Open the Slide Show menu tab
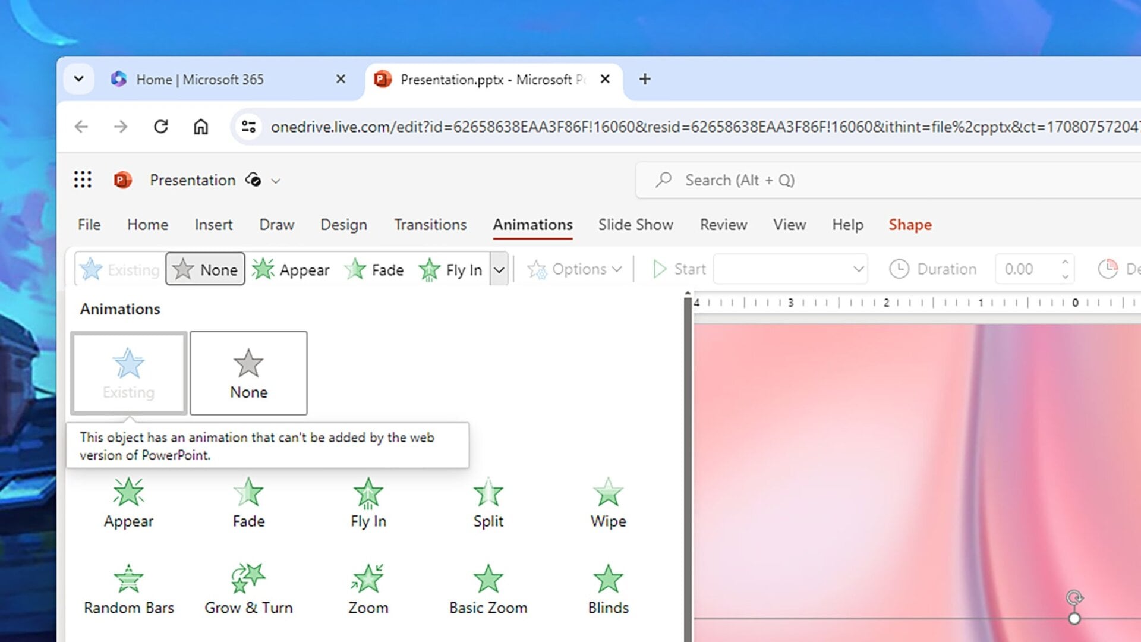Image resolution: width=1141 pixels, height=642 pixels. pyautogui.click(x=635, y=225)
